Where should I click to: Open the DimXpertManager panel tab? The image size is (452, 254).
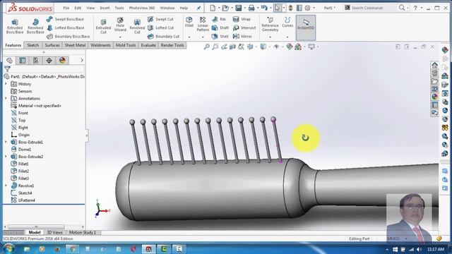[x=49, y=61]
